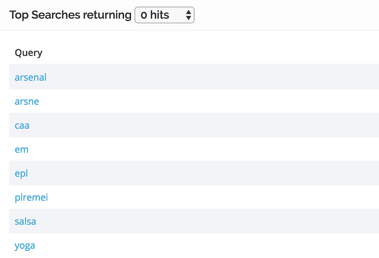379x258 pixels.
Task: Click the up-down arrows on hits selector
Action: pyautogui.click(x=189, y=15)
